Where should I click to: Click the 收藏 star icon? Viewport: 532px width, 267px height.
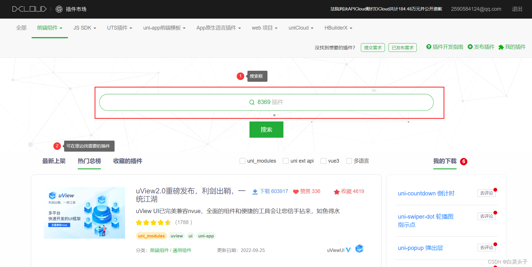click(x=336, y=191)
